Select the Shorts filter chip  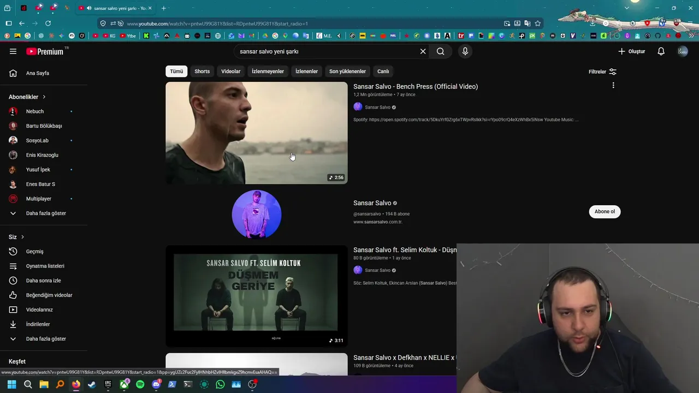(x=202, y=72)
